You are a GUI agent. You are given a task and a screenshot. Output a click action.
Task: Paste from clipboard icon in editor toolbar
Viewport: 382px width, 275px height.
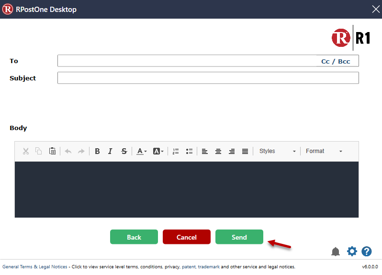coord(52,151)
